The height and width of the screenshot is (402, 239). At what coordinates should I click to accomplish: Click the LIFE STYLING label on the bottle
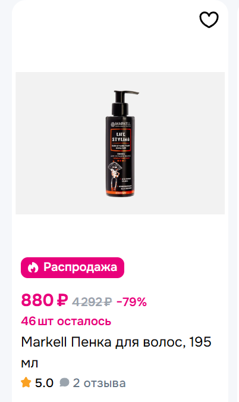coord(121,137)
